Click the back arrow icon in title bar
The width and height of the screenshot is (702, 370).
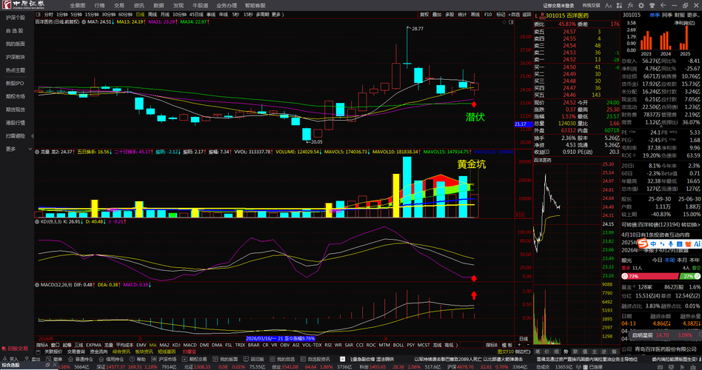(663, 5)
